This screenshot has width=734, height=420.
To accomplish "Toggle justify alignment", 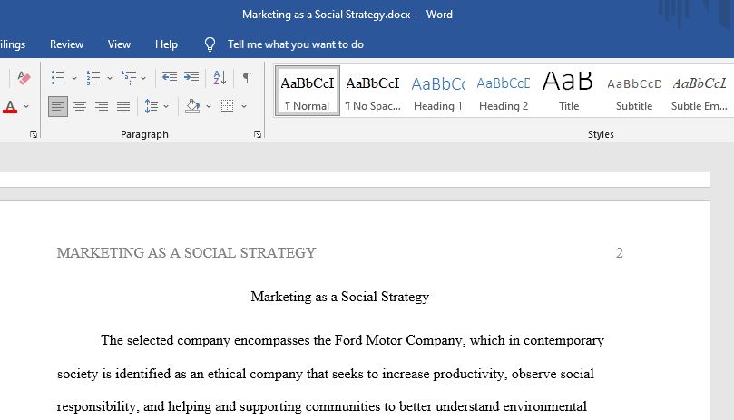I will coord(123,106).
